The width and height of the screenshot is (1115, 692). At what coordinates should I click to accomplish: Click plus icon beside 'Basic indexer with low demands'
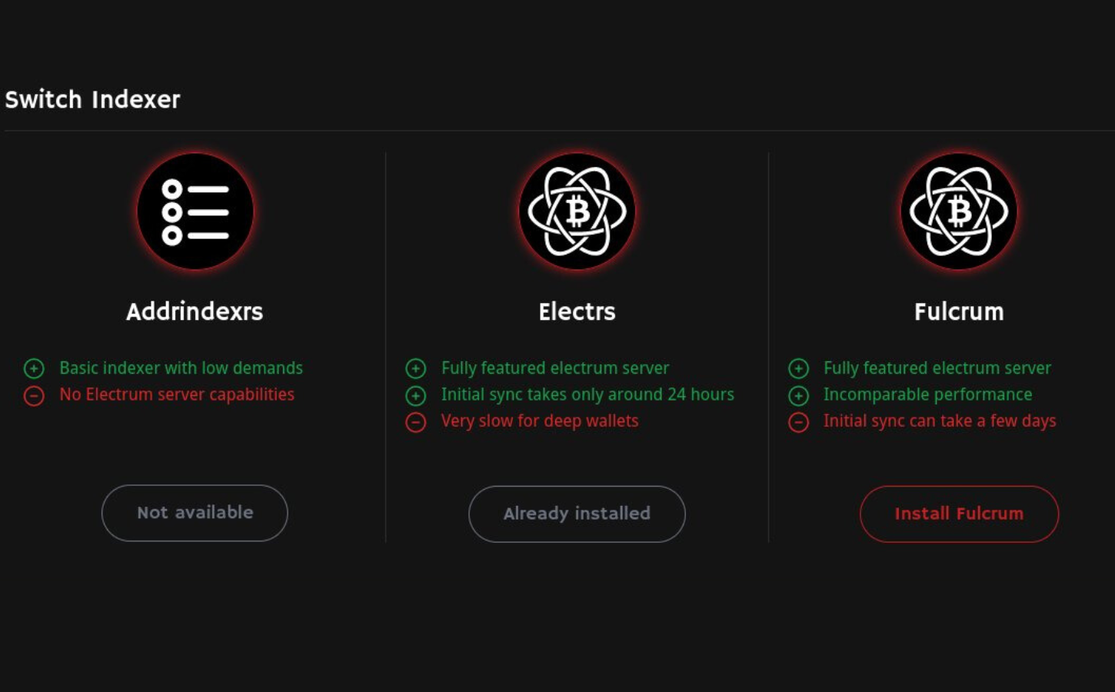click(34, 368)
